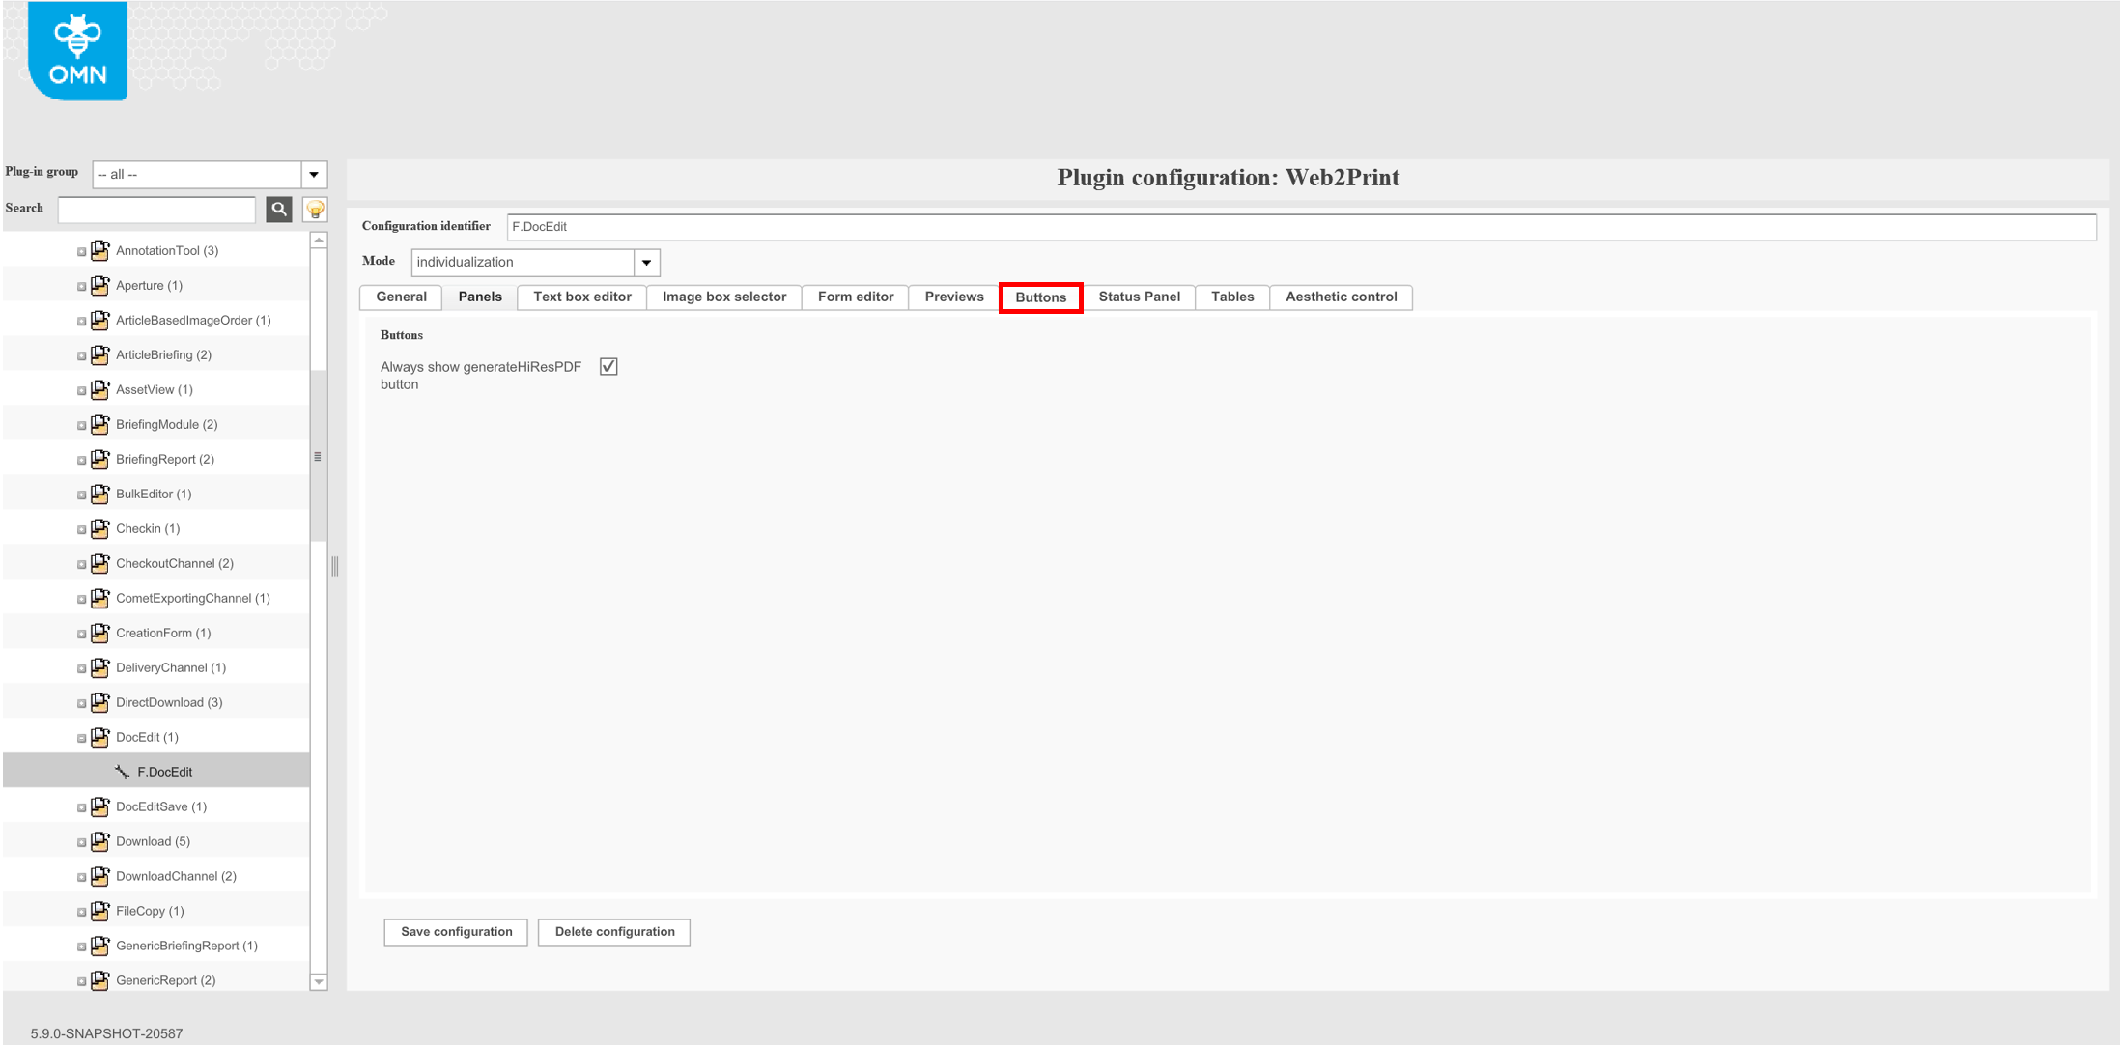Image resolution: width=2120 pixels, height=1046 pixels.
Task: Click the plugin icon beside AnnotationTool
Action: 100,250
